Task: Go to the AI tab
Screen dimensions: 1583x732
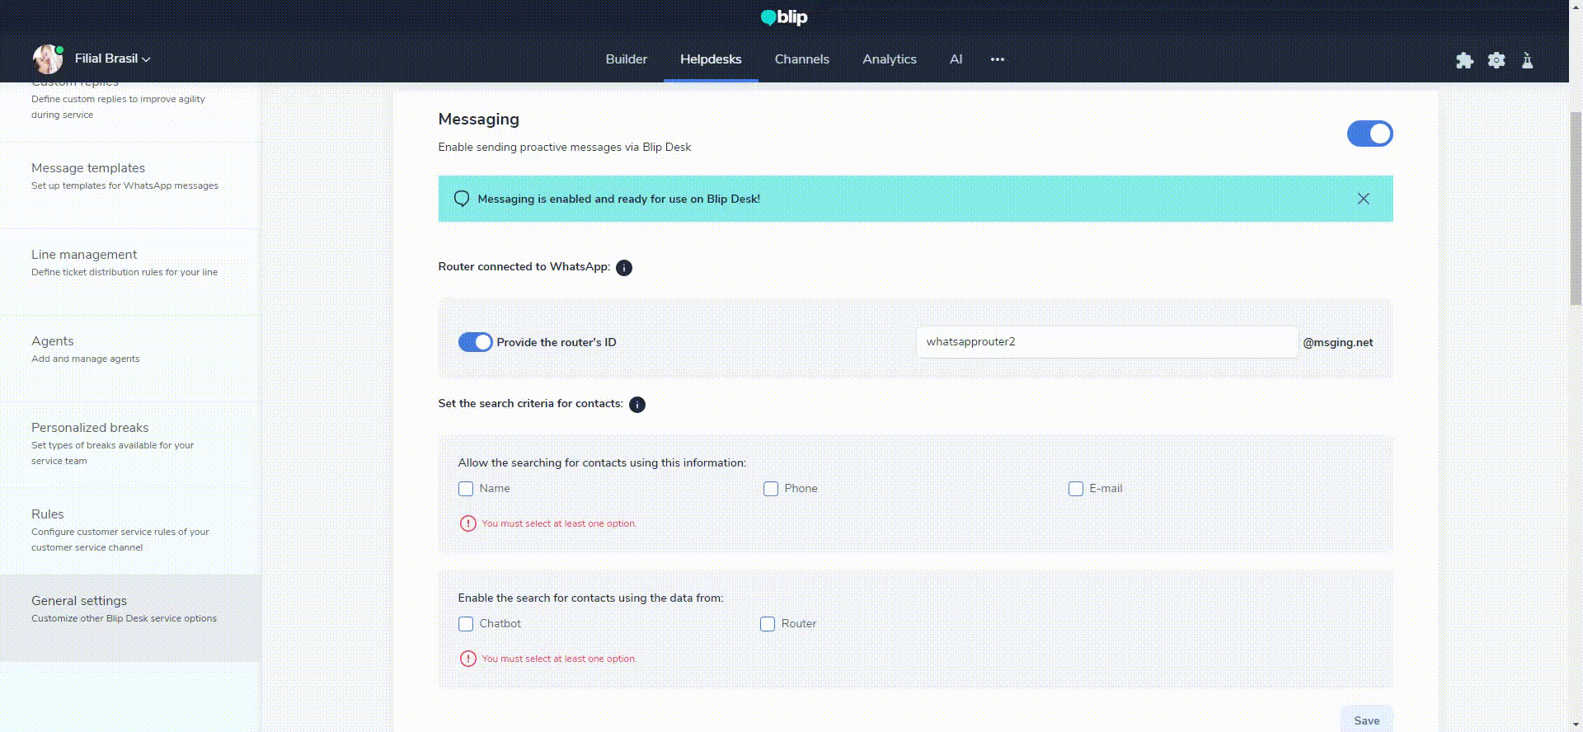Action: (x=956, y=59)
